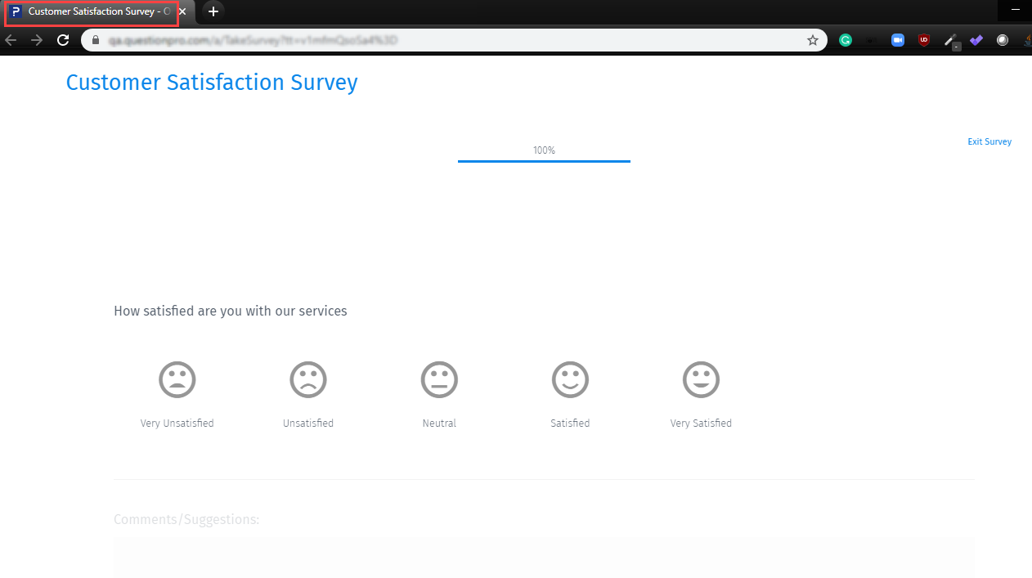1032x578 pixels.
Task: Navigate back using the back arrow
Action: [11, 39]
